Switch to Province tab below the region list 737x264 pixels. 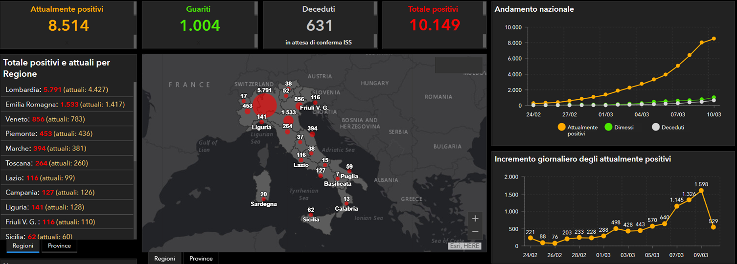[59, 246]
